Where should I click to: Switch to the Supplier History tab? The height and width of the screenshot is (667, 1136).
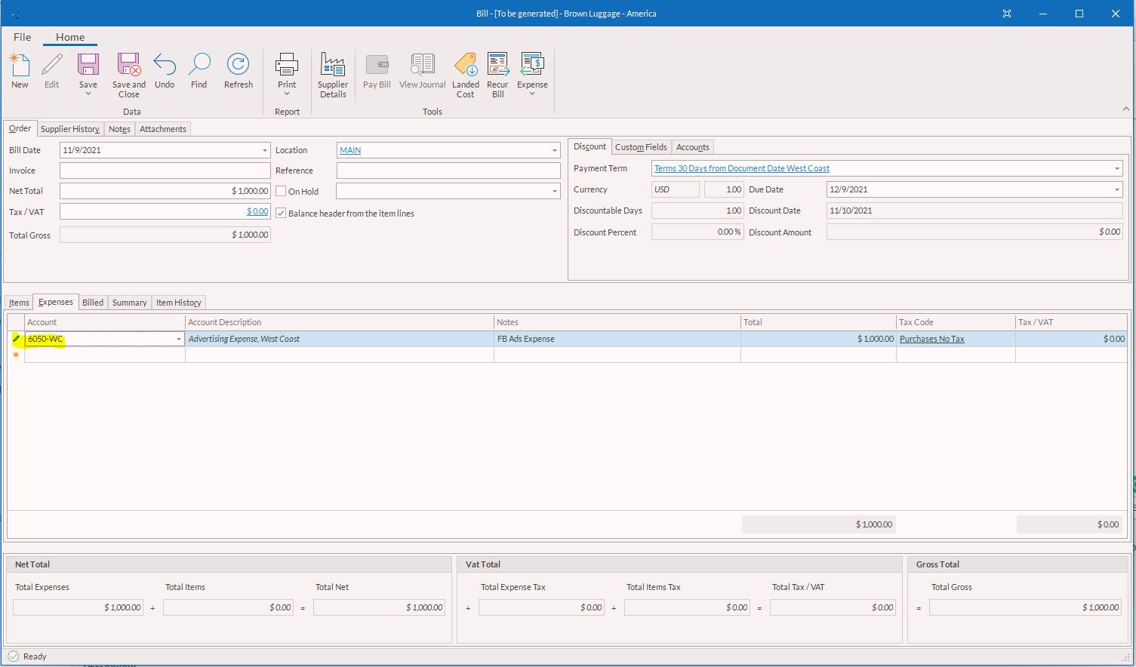coord(70,129)
